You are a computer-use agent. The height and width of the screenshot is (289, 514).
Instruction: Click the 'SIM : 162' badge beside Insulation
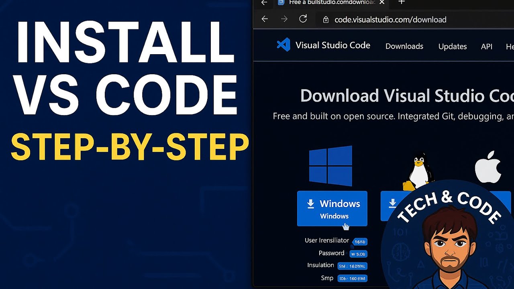coord(352,266)
